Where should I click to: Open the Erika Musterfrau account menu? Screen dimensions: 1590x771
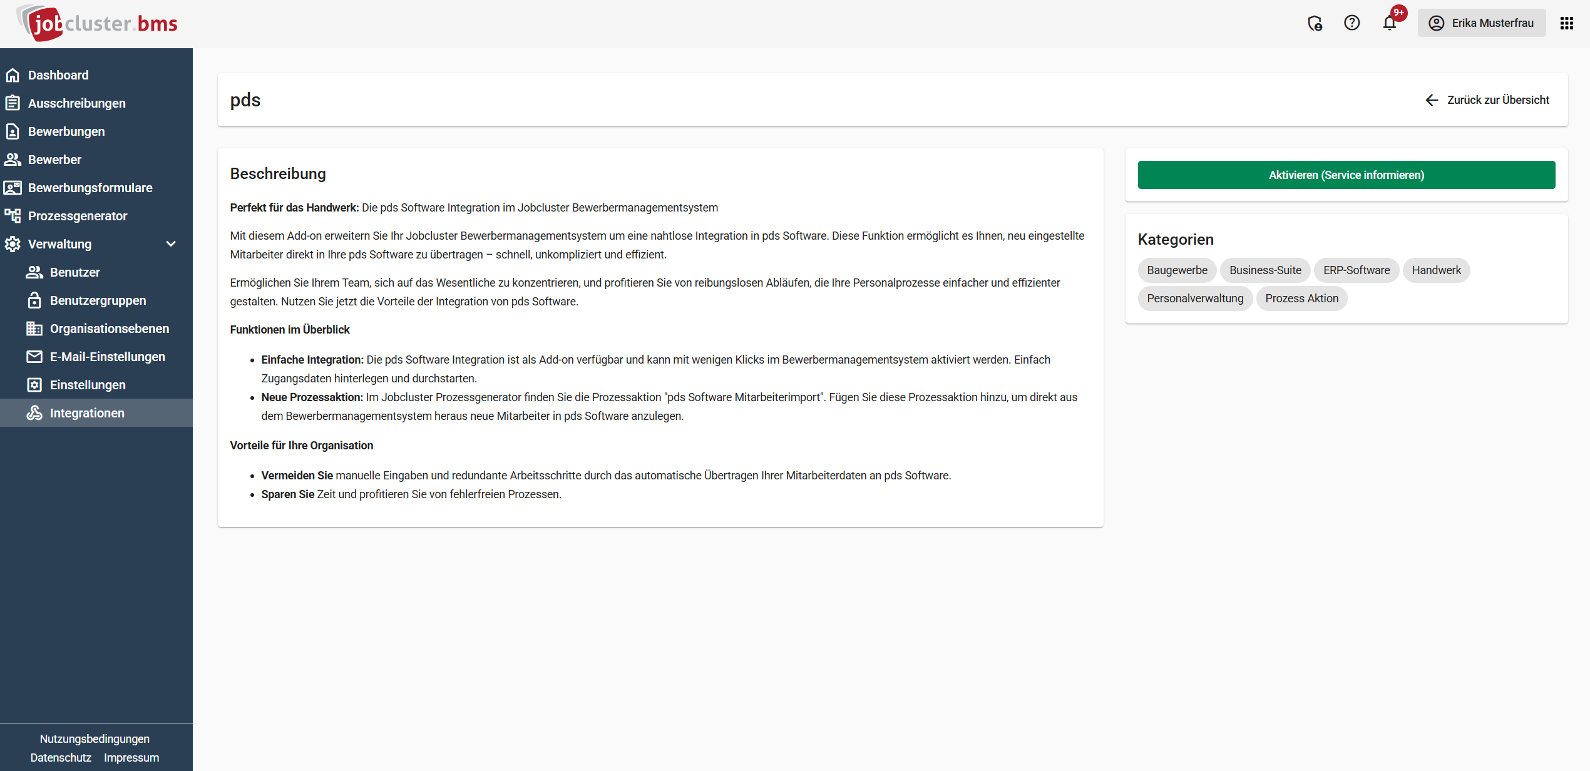tap(1482, 23)
